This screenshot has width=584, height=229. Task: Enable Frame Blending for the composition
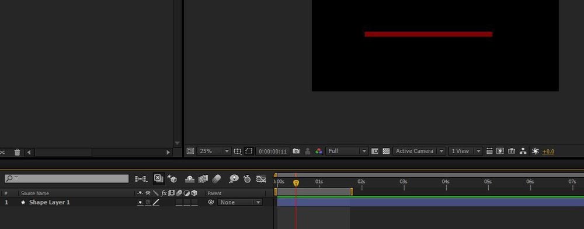pos(203,179)
